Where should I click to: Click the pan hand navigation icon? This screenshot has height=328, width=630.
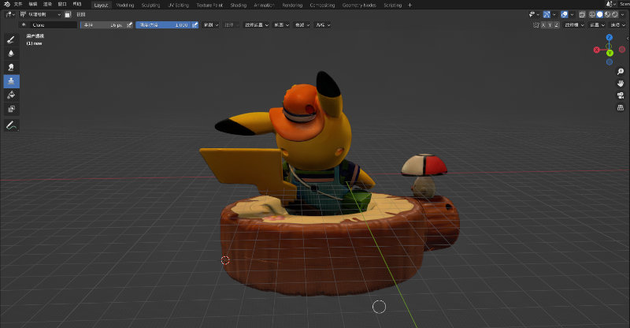621,84
